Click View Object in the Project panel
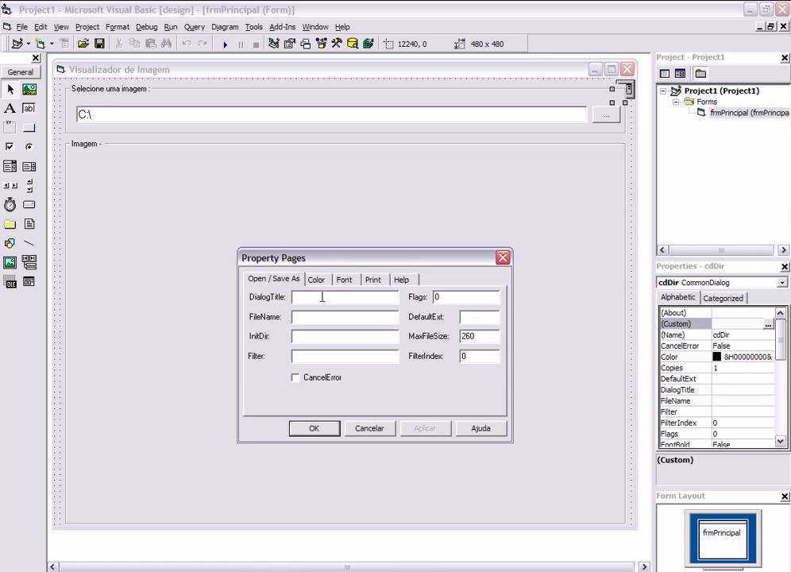 pyautogui.click(x=680, y=74)
